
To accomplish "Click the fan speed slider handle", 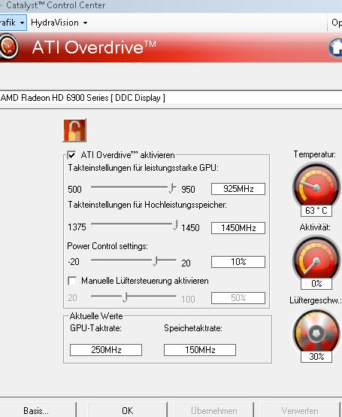I will coord(125,297).
